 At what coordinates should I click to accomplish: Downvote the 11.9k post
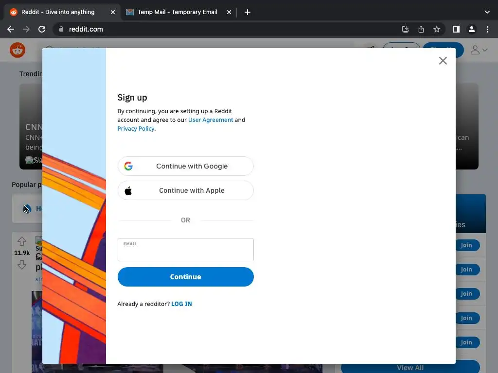[22, 265]
